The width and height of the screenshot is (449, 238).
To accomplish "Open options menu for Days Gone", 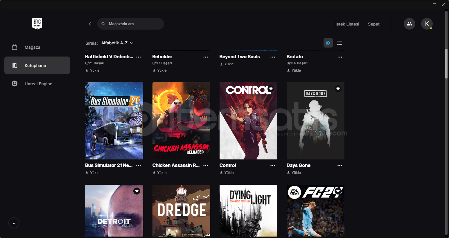I will tap(340, 166).
